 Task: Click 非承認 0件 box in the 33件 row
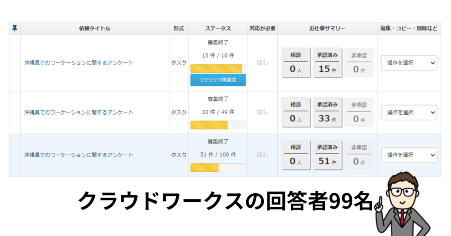359,112
